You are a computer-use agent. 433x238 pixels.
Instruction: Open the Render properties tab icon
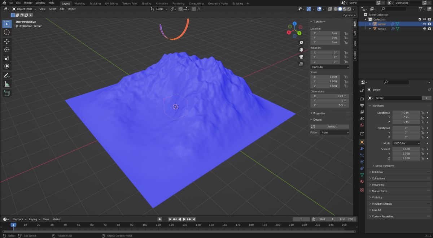click(x=362, y=99)
